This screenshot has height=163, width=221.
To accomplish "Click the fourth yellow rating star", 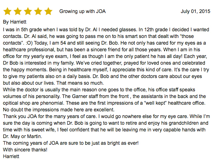I will 38,12.
